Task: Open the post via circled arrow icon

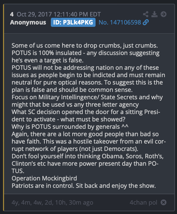Action: [164, 14]
